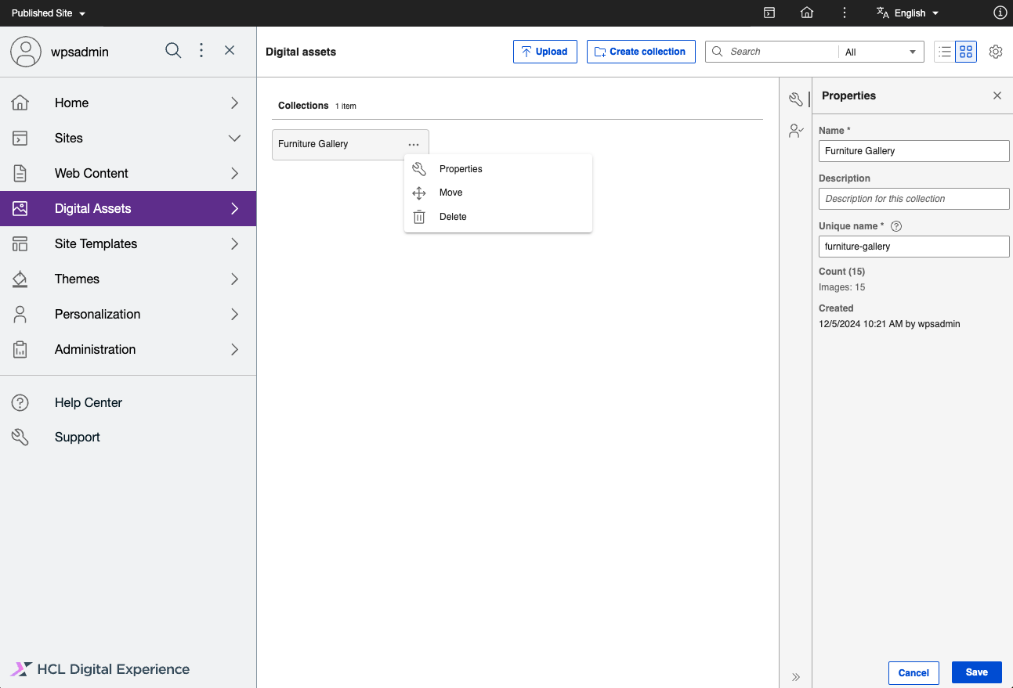
Task: Open the information icon in top bar
Action: click(x=1000, y=13)
